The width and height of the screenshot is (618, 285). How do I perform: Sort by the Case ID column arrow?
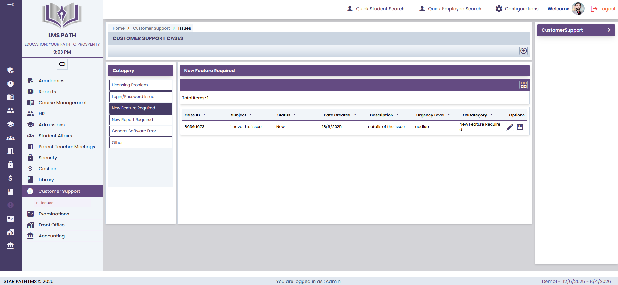click(204, 115)
